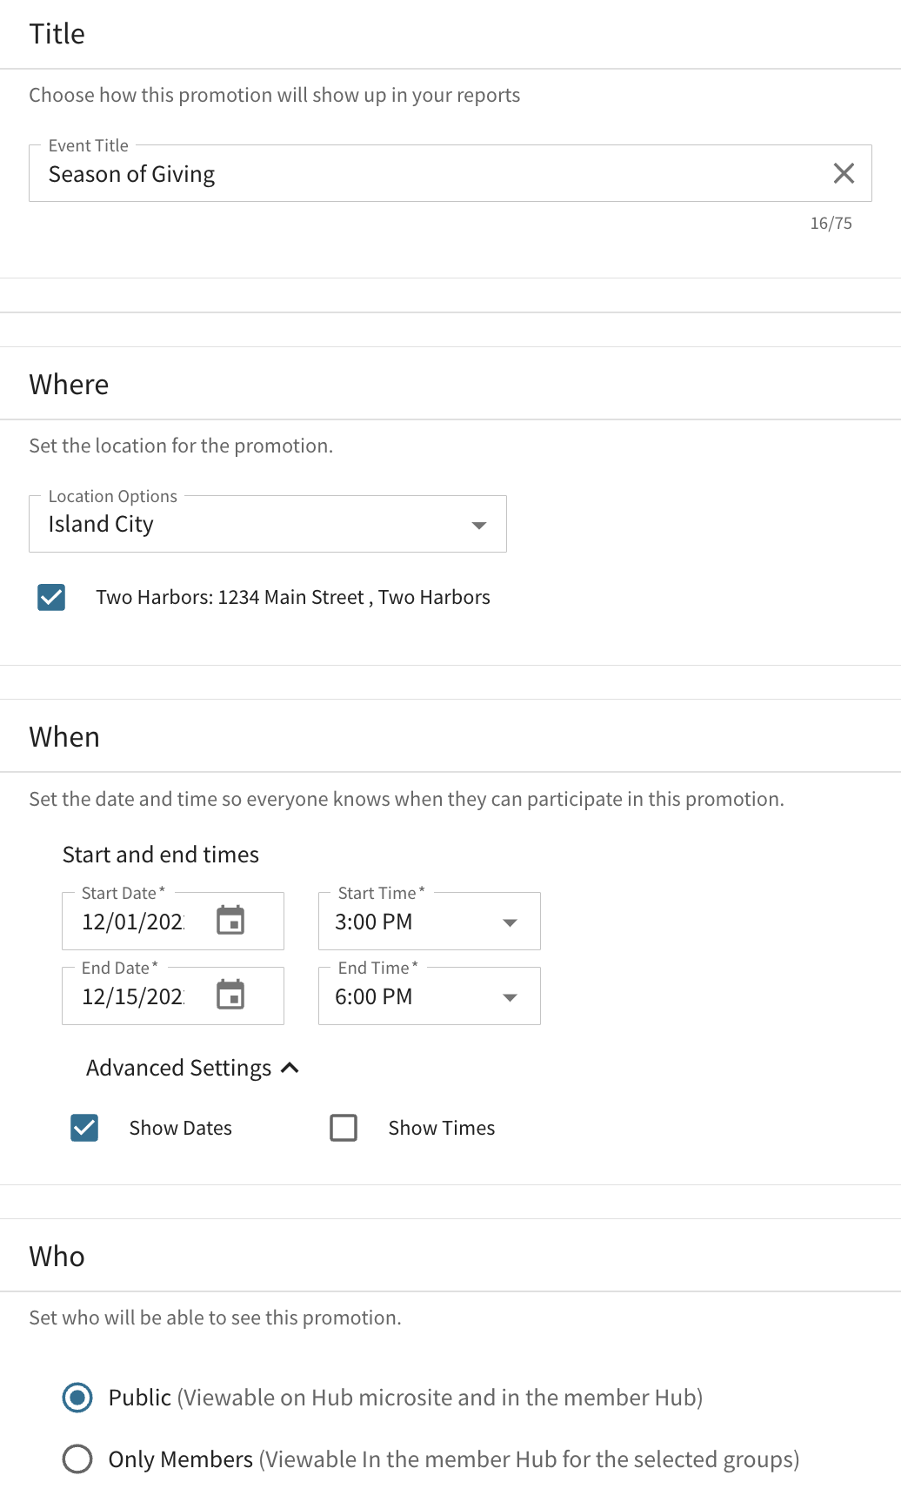Uncheck the Two Harbors location checkbox
Screen dimensions: 901x1502
pos(51,597)
